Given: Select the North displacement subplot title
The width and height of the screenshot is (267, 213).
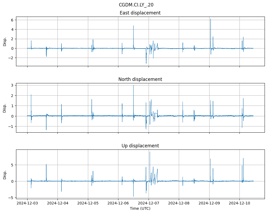Looking at the screenshot, I should tap(140, 79).
